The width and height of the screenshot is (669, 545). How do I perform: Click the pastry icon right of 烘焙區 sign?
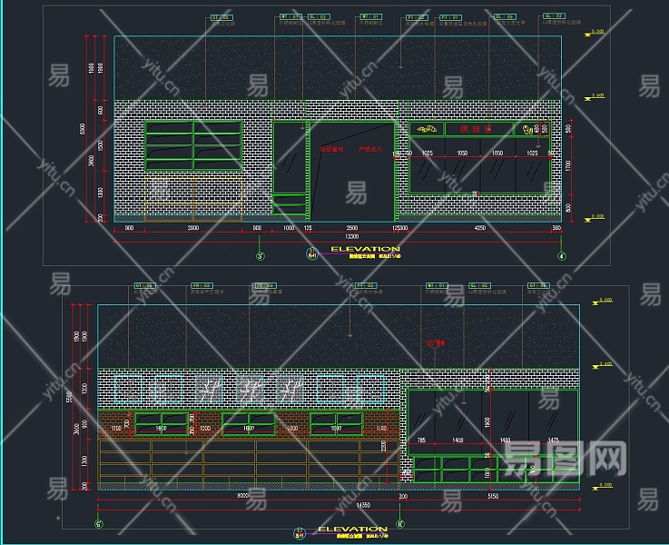click(x=528, y=129)
